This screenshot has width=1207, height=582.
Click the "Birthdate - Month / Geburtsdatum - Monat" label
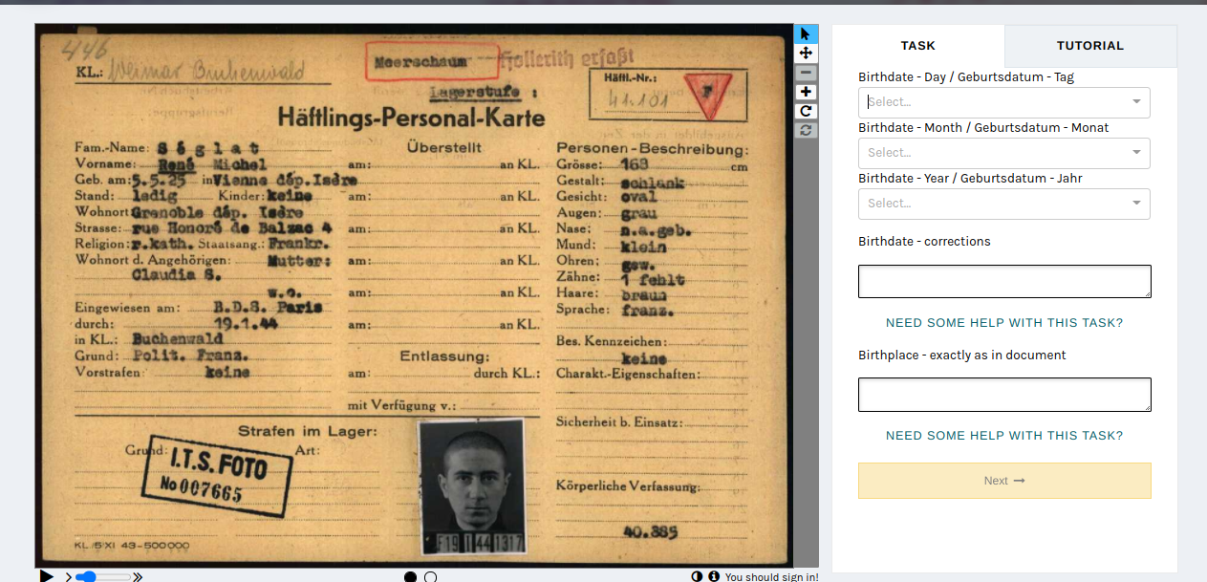(x=983, y=127)
